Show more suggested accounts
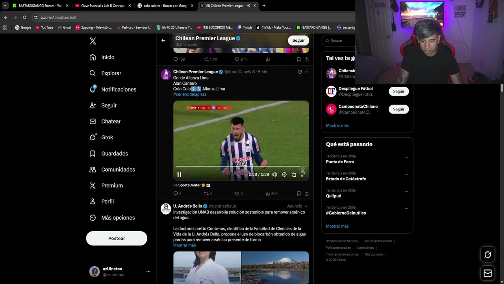This screenshot has width=504, height=284. [x=337, y=125]
